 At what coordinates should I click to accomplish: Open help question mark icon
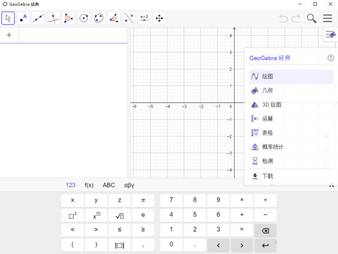331,58
